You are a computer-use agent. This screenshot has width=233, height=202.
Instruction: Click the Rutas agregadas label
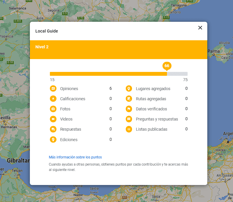click(x=151, y=99)
